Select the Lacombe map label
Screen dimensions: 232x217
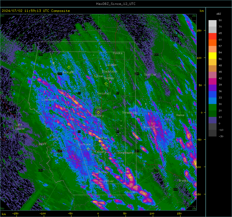coord(111,65)
